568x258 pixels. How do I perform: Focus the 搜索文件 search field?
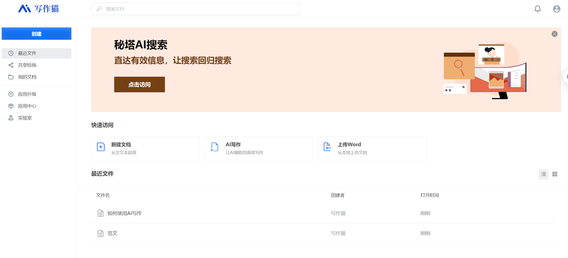196,9
